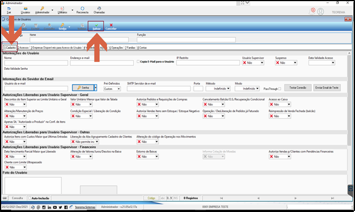Click the keyboard icon beside Consulta

coord(5,198)
